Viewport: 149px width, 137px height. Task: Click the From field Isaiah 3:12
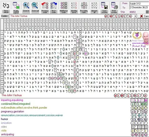(139, 4)
